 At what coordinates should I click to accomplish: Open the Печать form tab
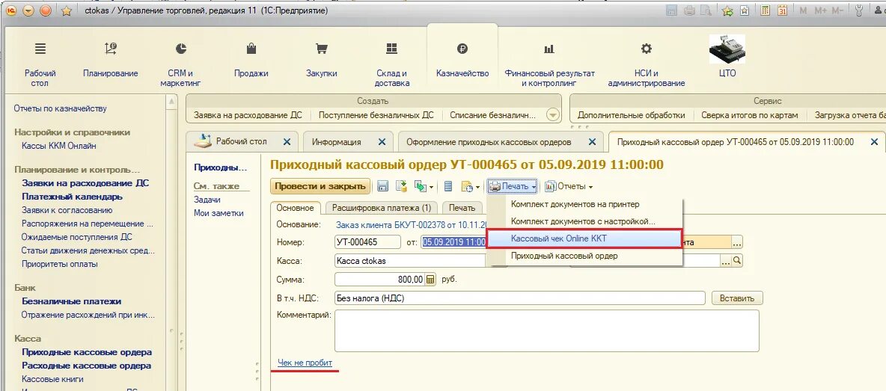coord(462,208)
